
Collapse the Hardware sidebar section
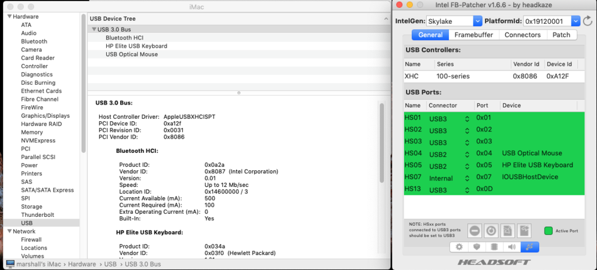tap(9, 17)
